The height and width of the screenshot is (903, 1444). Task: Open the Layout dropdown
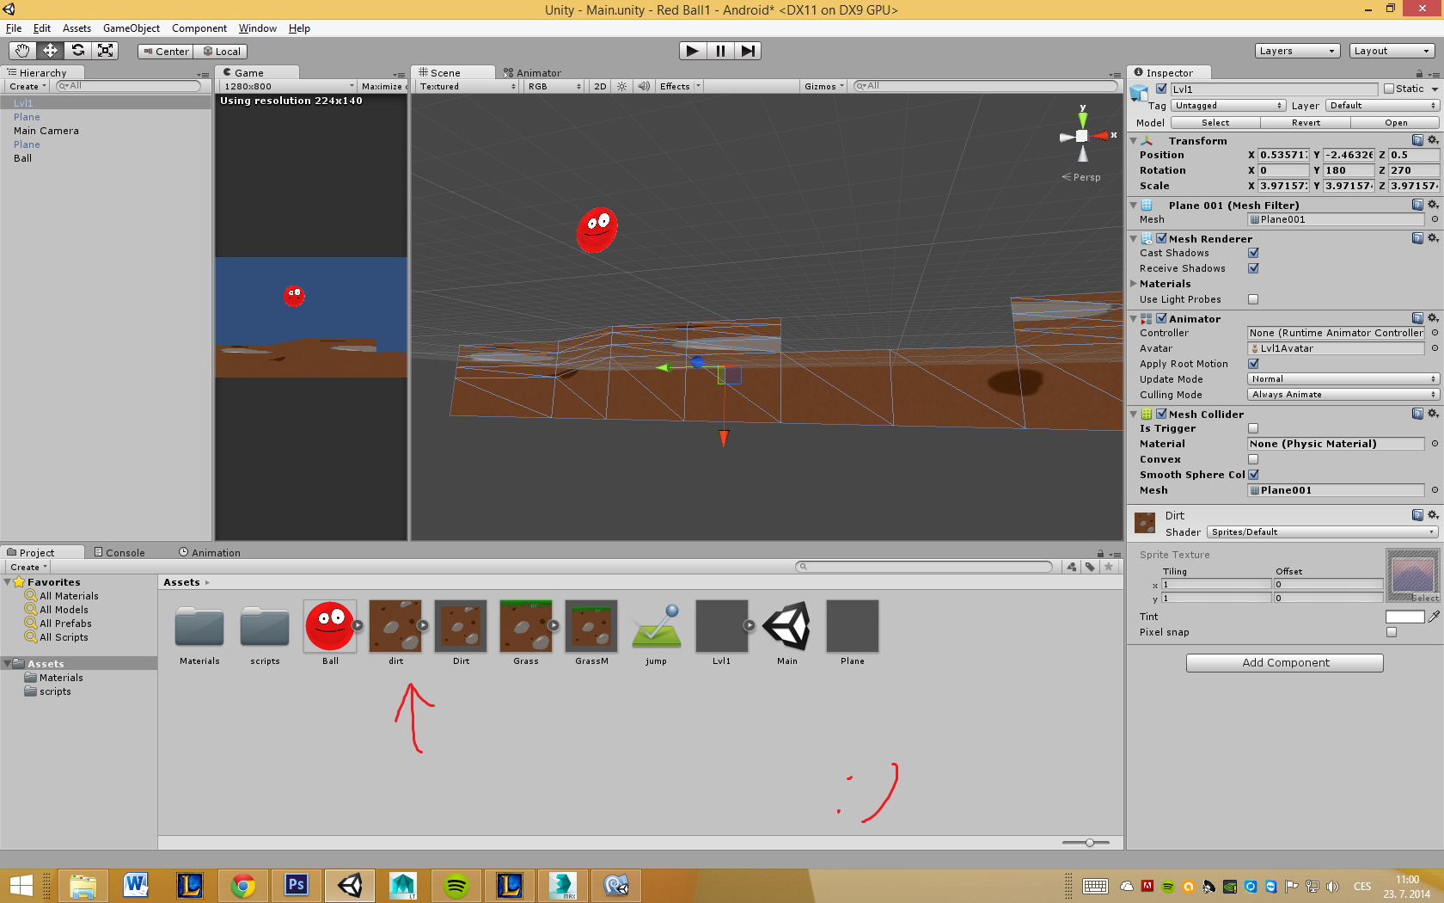coord(1392,51)
